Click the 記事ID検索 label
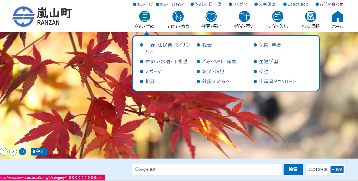The image size is (358, 181). 318,169
